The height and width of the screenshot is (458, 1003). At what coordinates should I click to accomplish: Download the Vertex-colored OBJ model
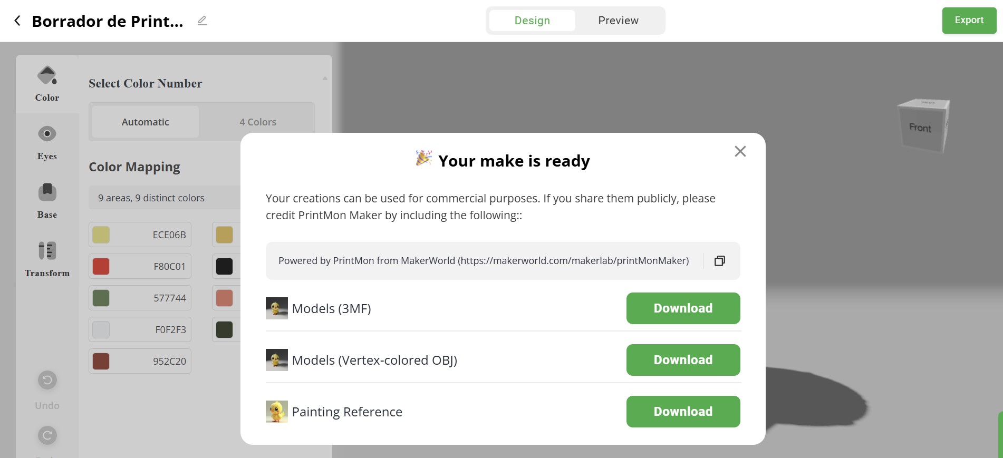pyautogui.click(x=683, y=360)
